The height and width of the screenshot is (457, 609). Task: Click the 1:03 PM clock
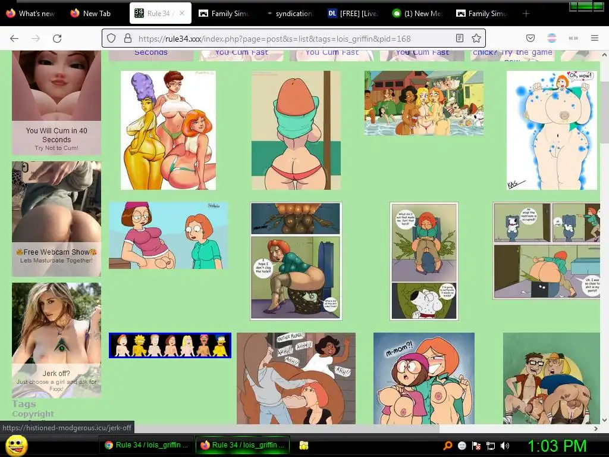(557, 446)
